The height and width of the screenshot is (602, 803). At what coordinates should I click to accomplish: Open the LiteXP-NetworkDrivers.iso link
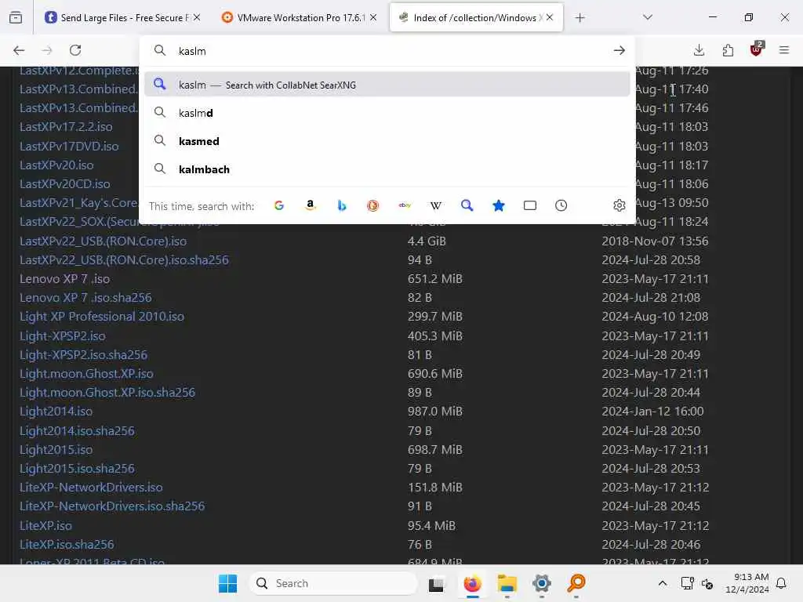pos(91,488)
